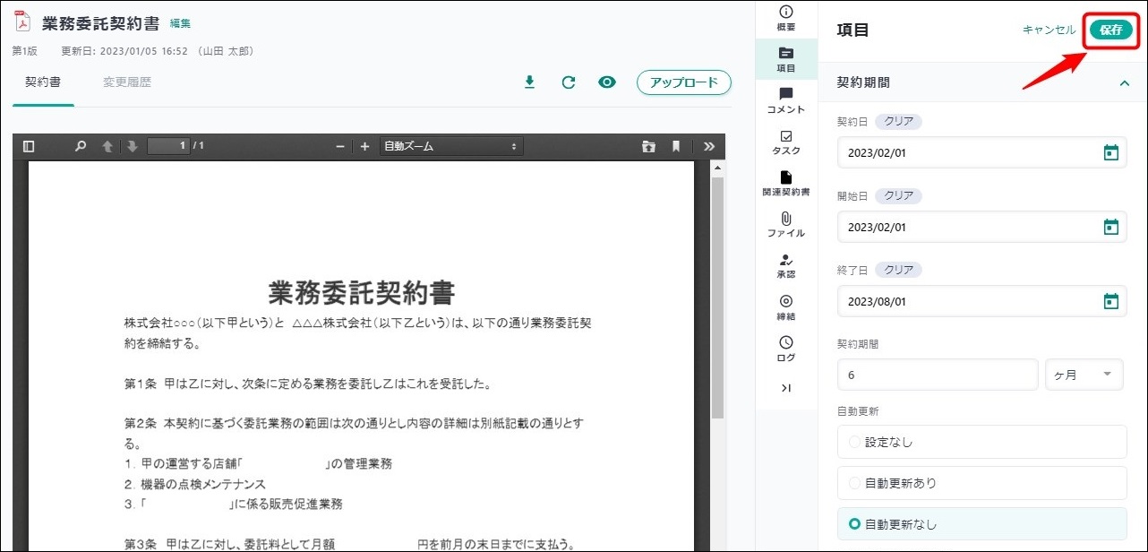This screenshot has width=1148, height=552.
Task: Click the 契約期間 number input field
Action: [x=937, y=375]
